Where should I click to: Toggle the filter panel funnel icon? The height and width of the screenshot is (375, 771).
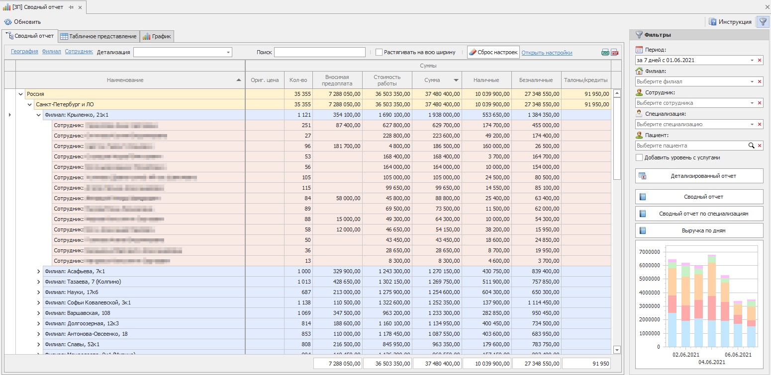click(x=763, y=22)
